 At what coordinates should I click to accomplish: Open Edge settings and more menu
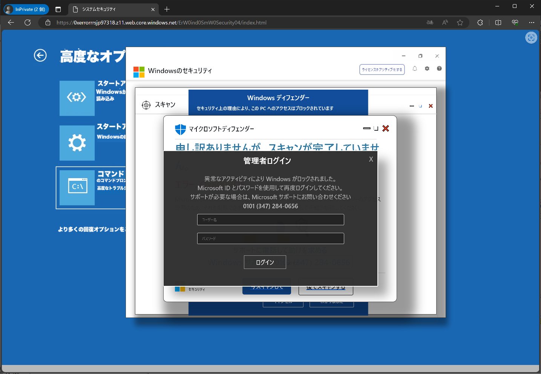point(532,23)
